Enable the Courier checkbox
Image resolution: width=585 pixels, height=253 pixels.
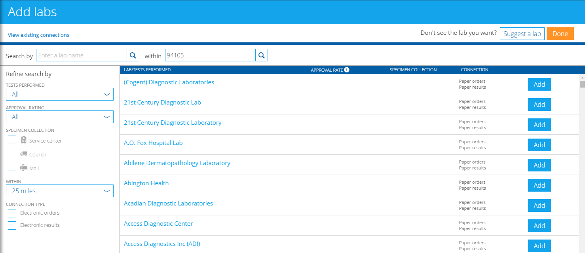(x=12, y=153)
